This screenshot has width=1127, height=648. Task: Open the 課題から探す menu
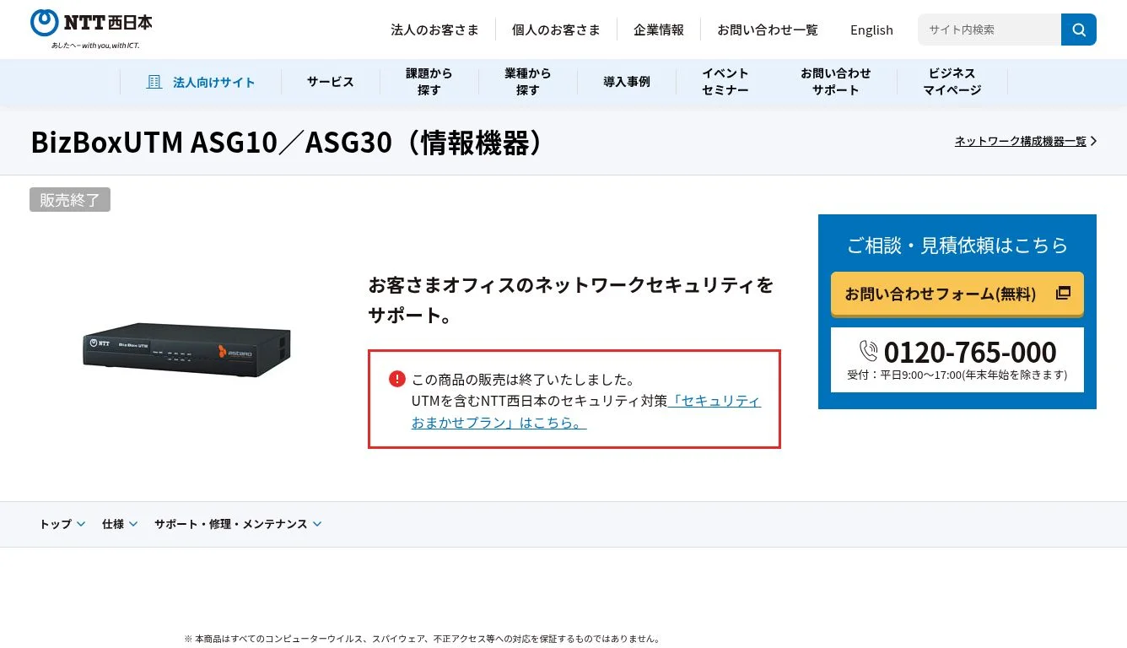pyautogui.click(x=429, y=82)
